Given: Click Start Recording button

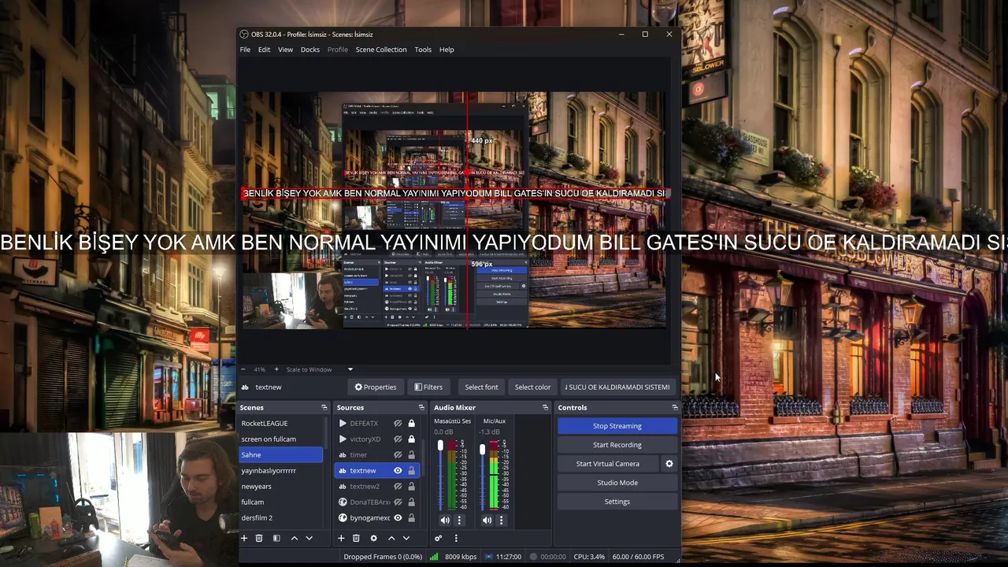Looking at the screenshot, I should [x=617, y=445].
